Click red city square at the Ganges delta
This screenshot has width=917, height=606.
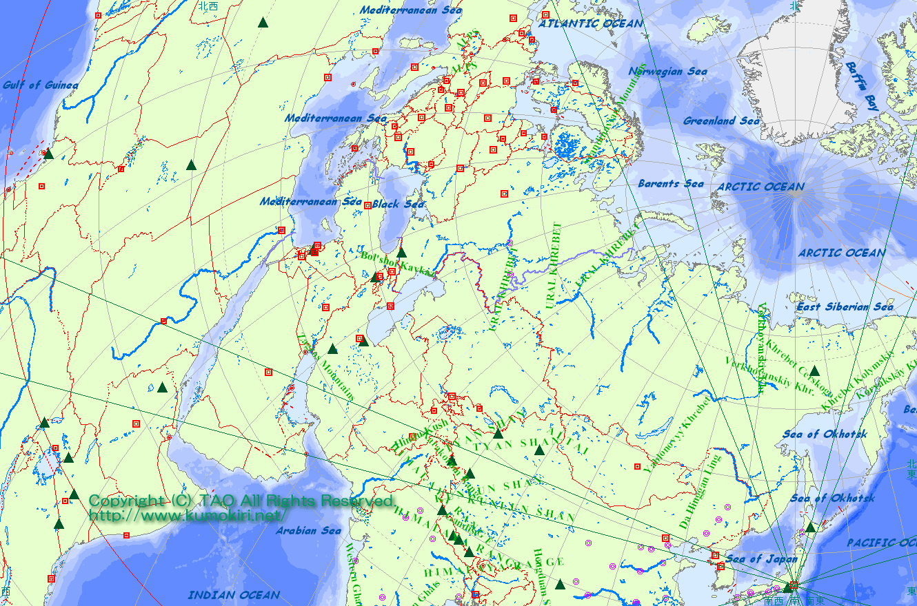click(475, 594)
